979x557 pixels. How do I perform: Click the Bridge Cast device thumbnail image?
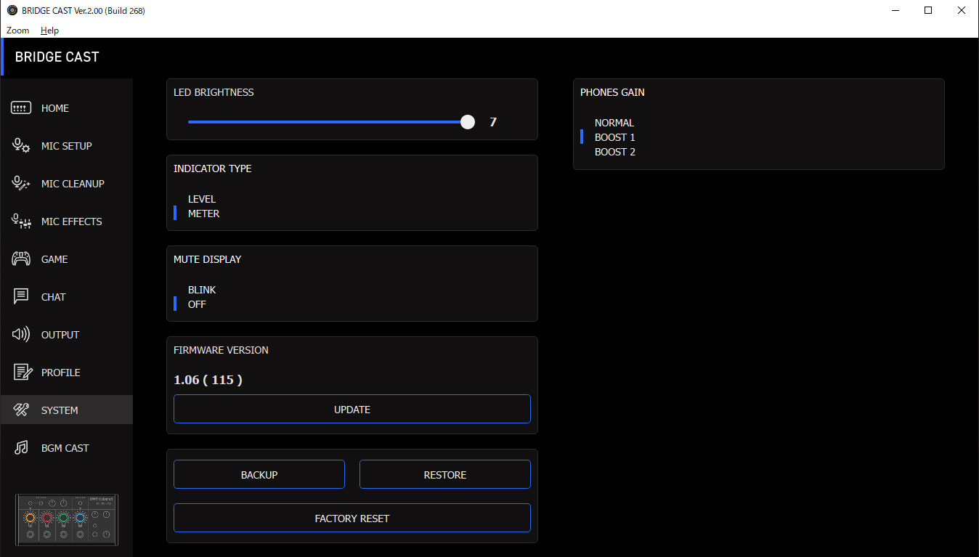click(67, 521)
